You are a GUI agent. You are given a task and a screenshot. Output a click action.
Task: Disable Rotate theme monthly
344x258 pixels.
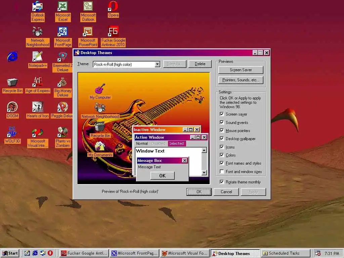(222, 182)
